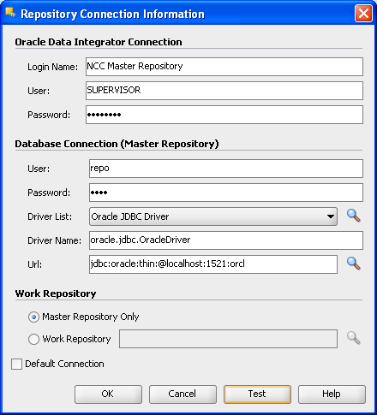377x415 pixels.
Task: Click the Work Repository name field
Action: (x=228, y=339)
